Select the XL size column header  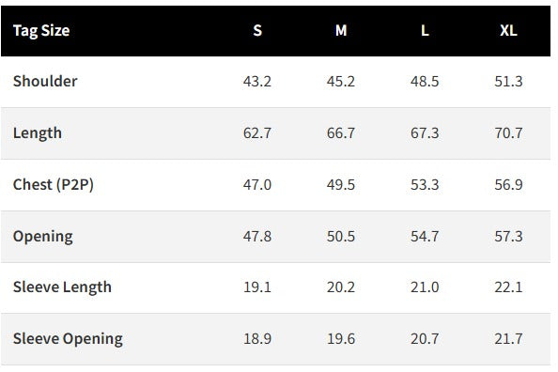[x=508, y=31]
